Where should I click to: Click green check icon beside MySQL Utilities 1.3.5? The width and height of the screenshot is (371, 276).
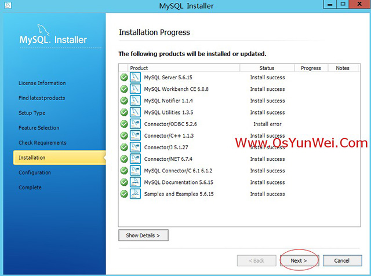(x=124, y=112)
